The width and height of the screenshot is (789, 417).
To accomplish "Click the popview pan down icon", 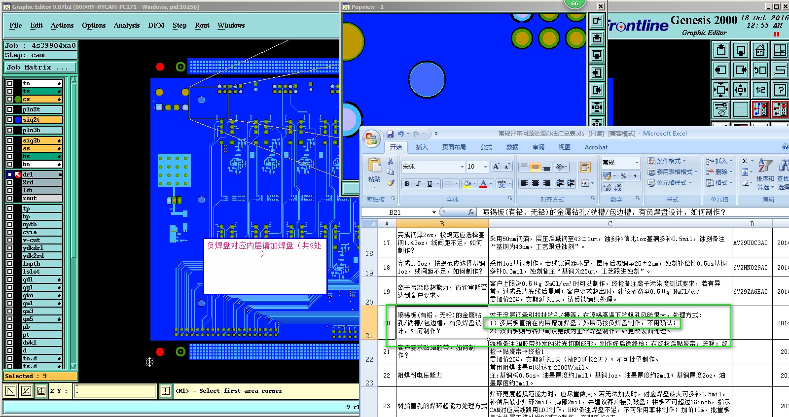I will [x=597, y=55].
